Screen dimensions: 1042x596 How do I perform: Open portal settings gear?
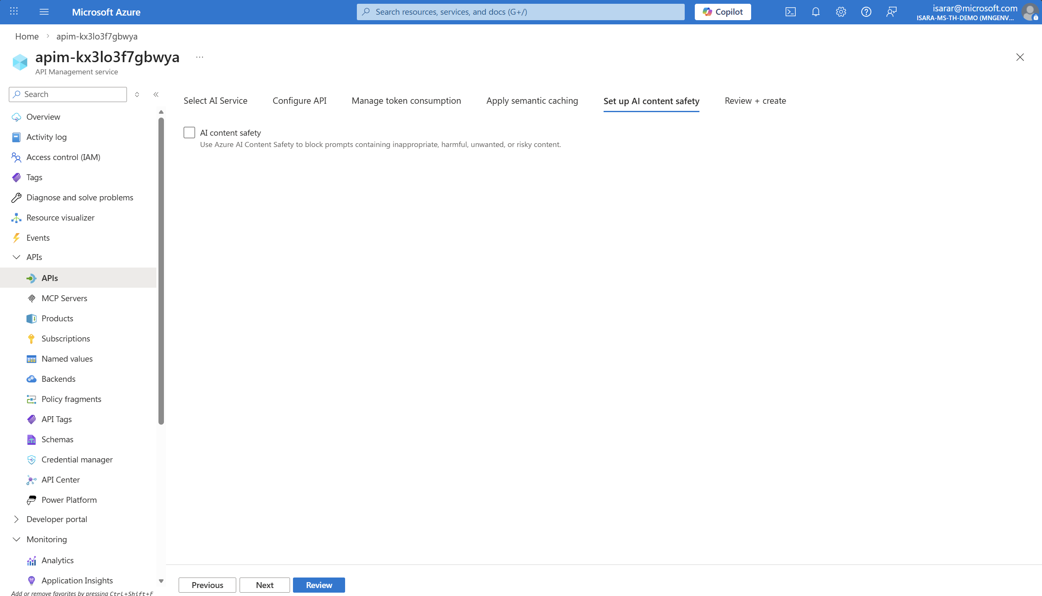841,12
